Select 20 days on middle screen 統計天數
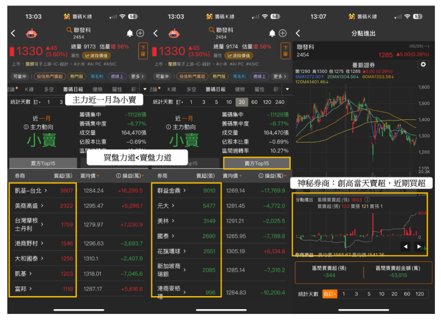Screen dimensions: 441x320 (242, 102)
